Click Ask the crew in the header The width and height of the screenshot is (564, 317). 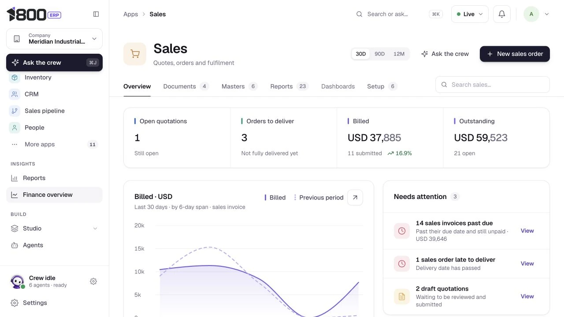point(445,54)
